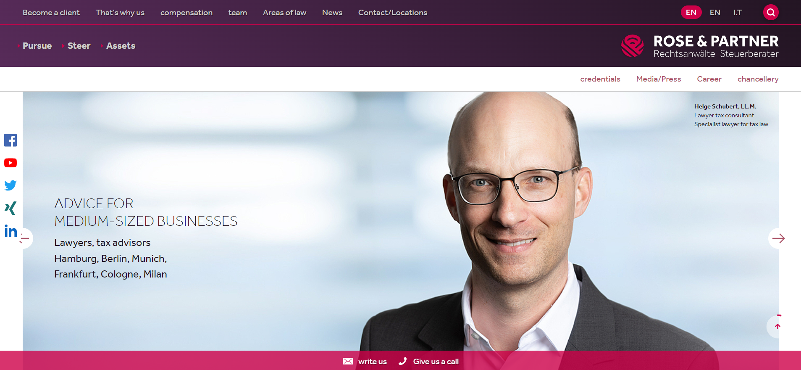Open the Contact/Locations menu item
This screenshot has width=801, height=370.
393,13
